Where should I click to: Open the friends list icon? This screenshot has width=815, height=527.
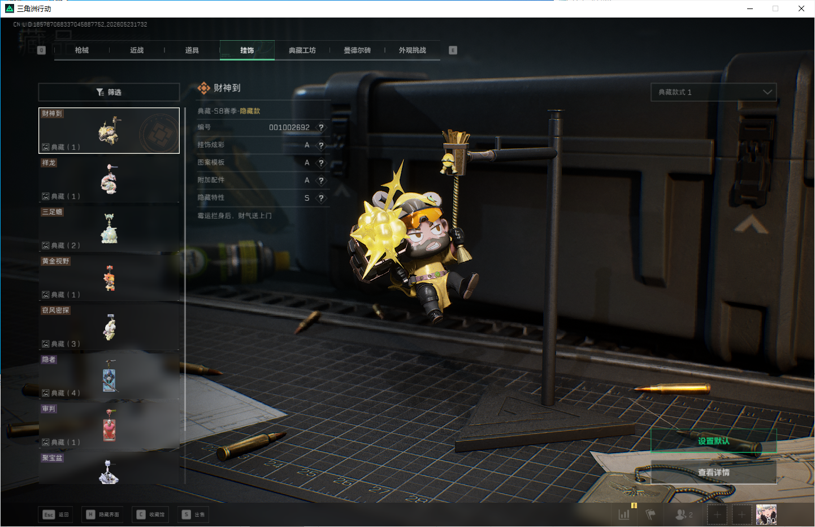pos(684,515)
